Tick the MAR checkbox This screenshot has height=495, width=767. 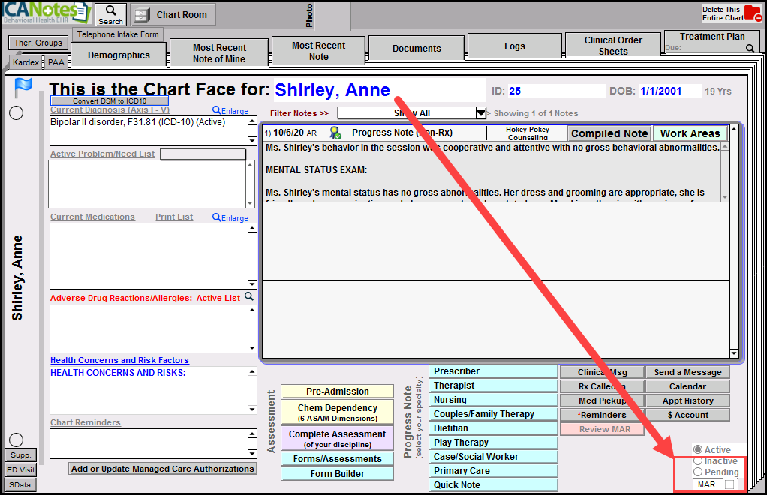(729, 484)
